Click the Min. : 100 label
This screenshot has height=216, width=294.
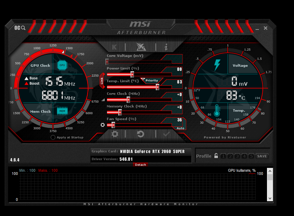point(27,170)
